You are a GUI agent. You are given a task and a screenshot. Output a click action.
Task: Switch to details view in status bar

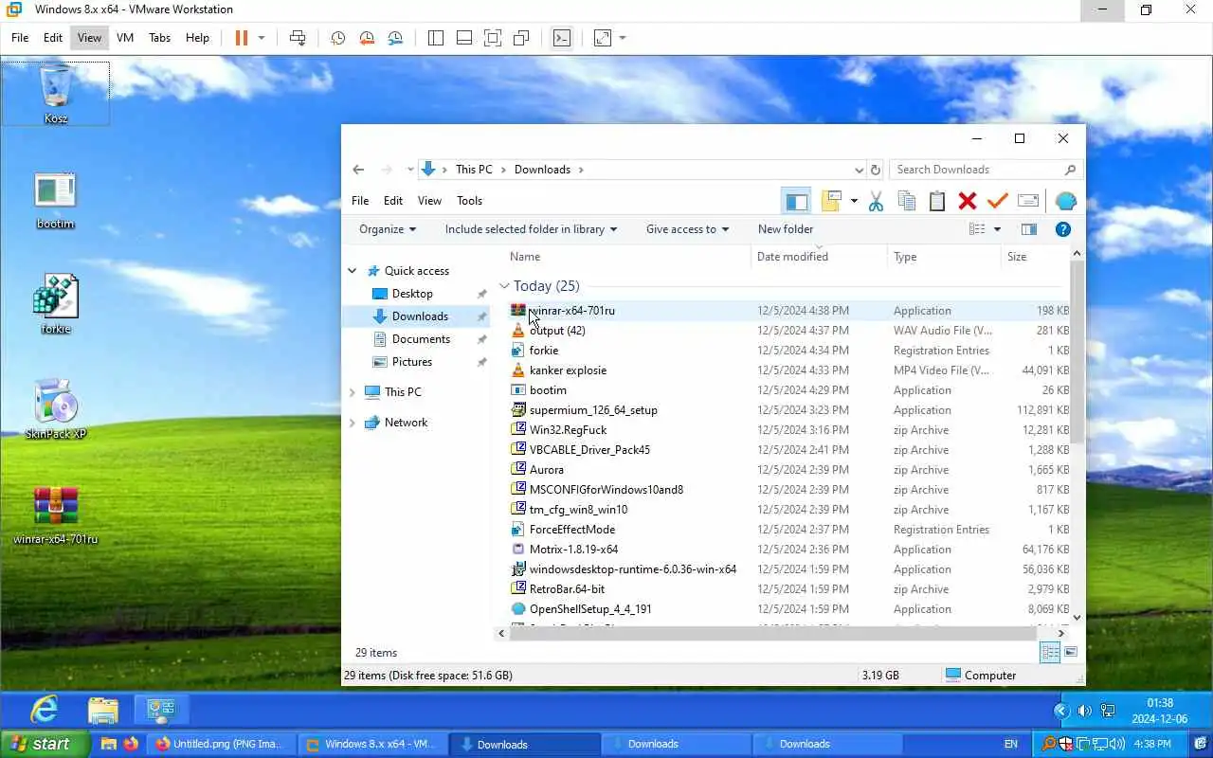coord(1050,652)
